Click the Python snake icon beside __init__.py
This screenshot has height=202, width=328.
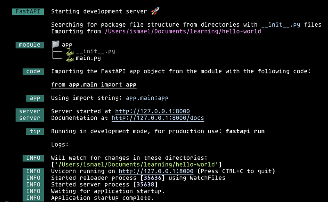coord(70,52)
